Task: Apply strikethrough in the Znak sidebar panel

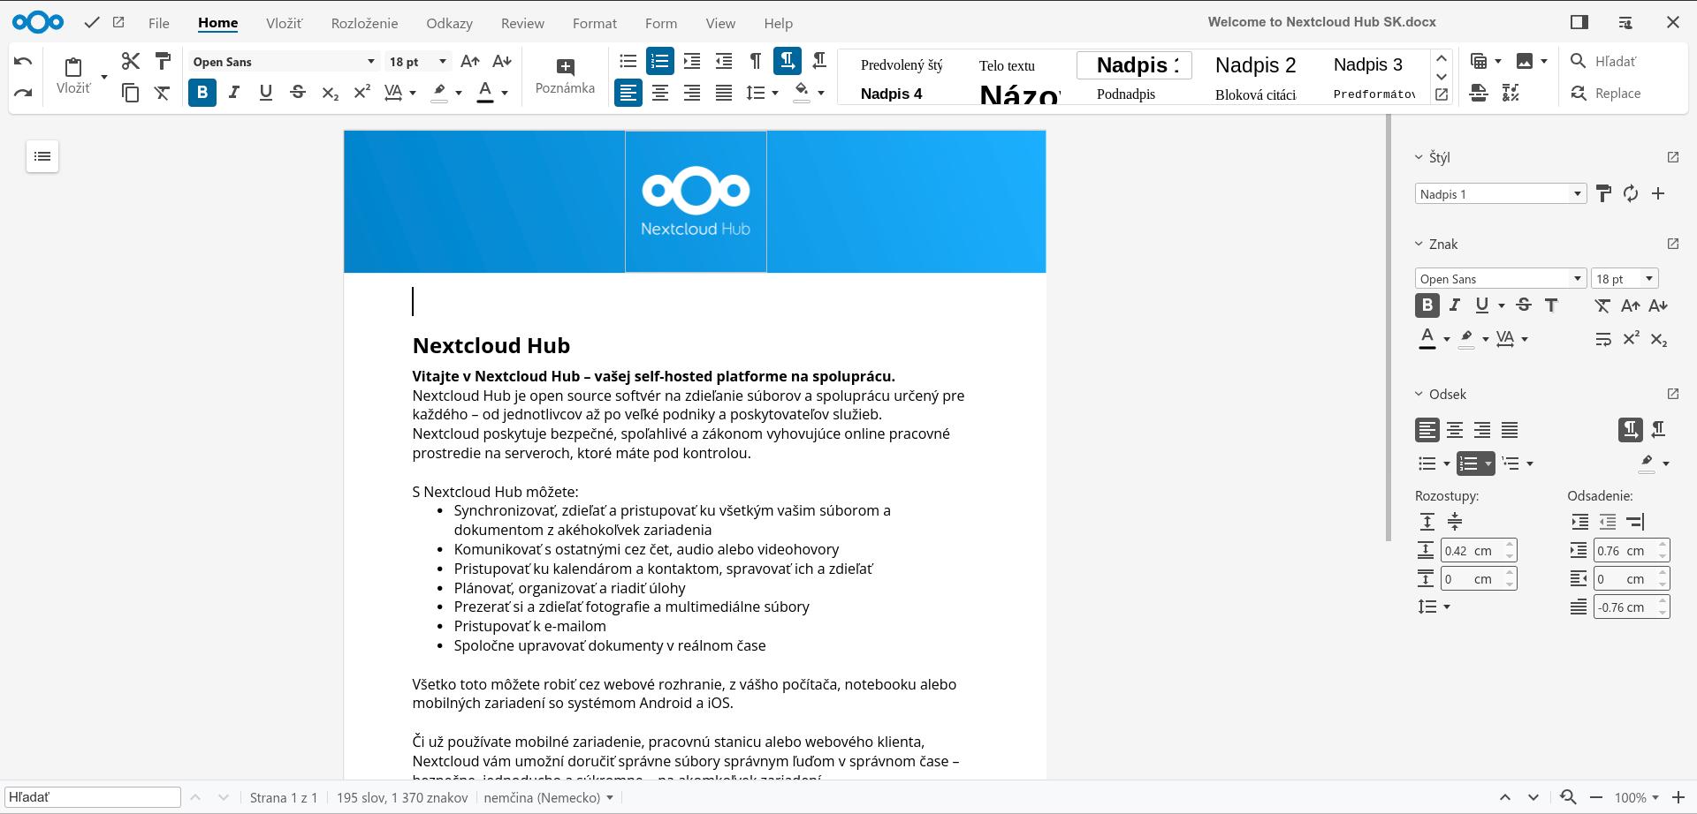Action: pyautogui.click(x=1523, y=305)
